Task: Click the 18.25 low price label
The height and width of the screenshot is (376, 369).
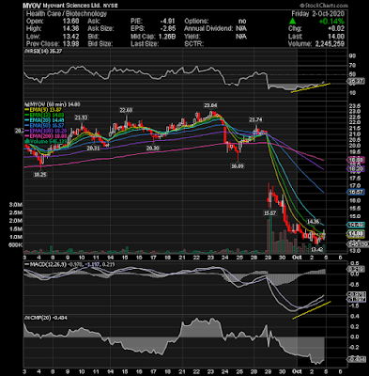Action: [x=40, y=175]
